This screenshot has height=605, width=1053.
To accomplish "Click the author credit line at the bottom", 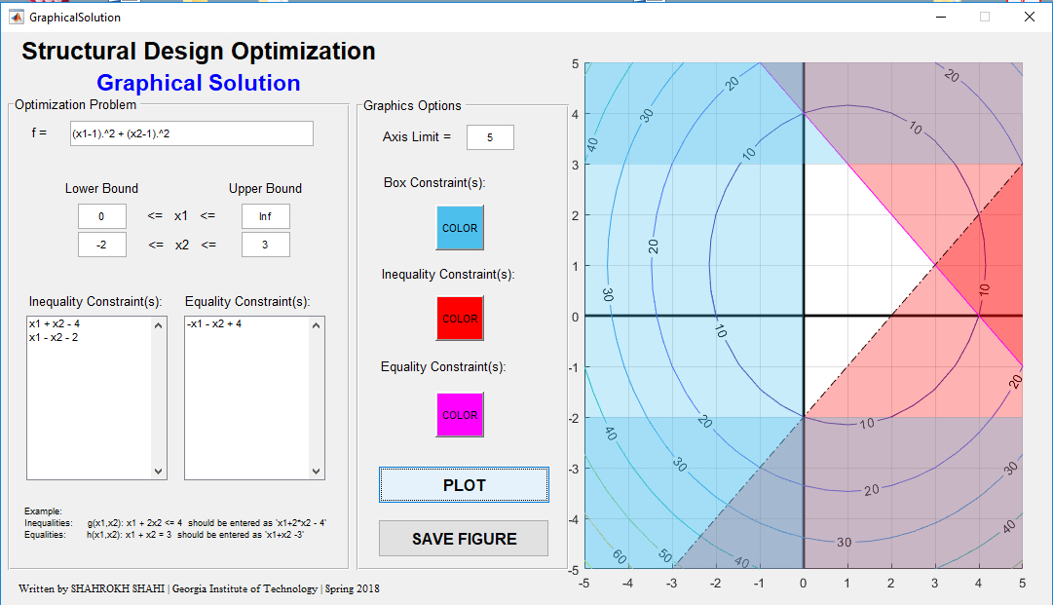I will 199,588.
